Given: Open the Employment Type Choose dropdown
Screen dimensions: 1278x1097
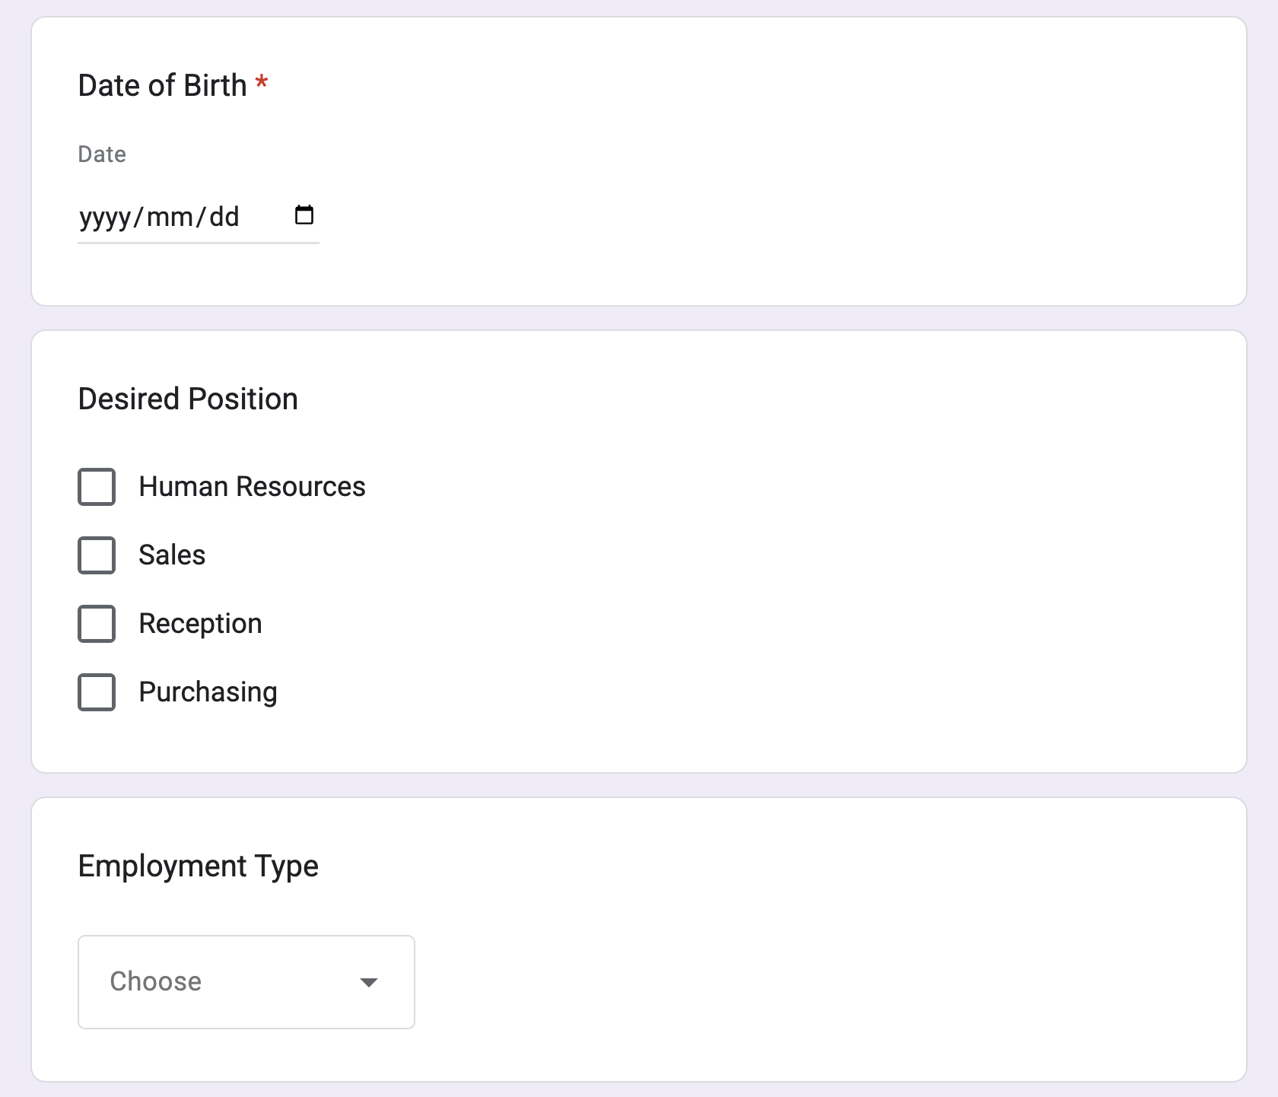Looking at the screenshot, I should click(x=245, y=982).
